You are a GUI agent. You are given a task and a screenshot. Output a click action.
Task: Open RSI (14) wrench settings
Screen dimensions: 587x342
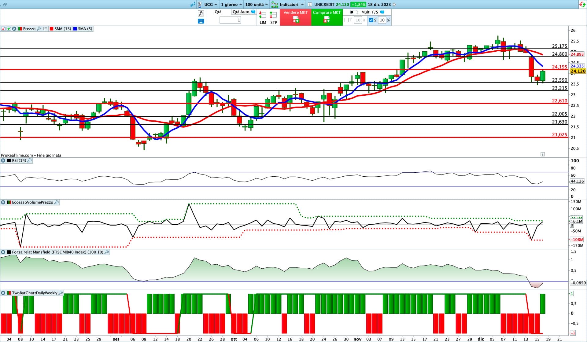30,160
